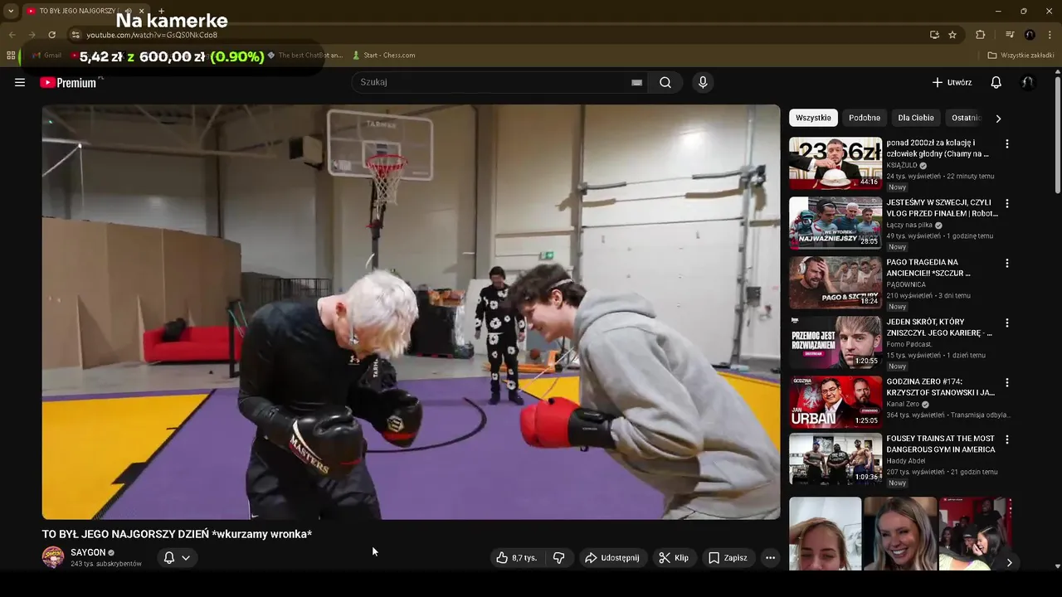
Task: Click the 'Utwórz' create button
Action: [x=951, y=82]
